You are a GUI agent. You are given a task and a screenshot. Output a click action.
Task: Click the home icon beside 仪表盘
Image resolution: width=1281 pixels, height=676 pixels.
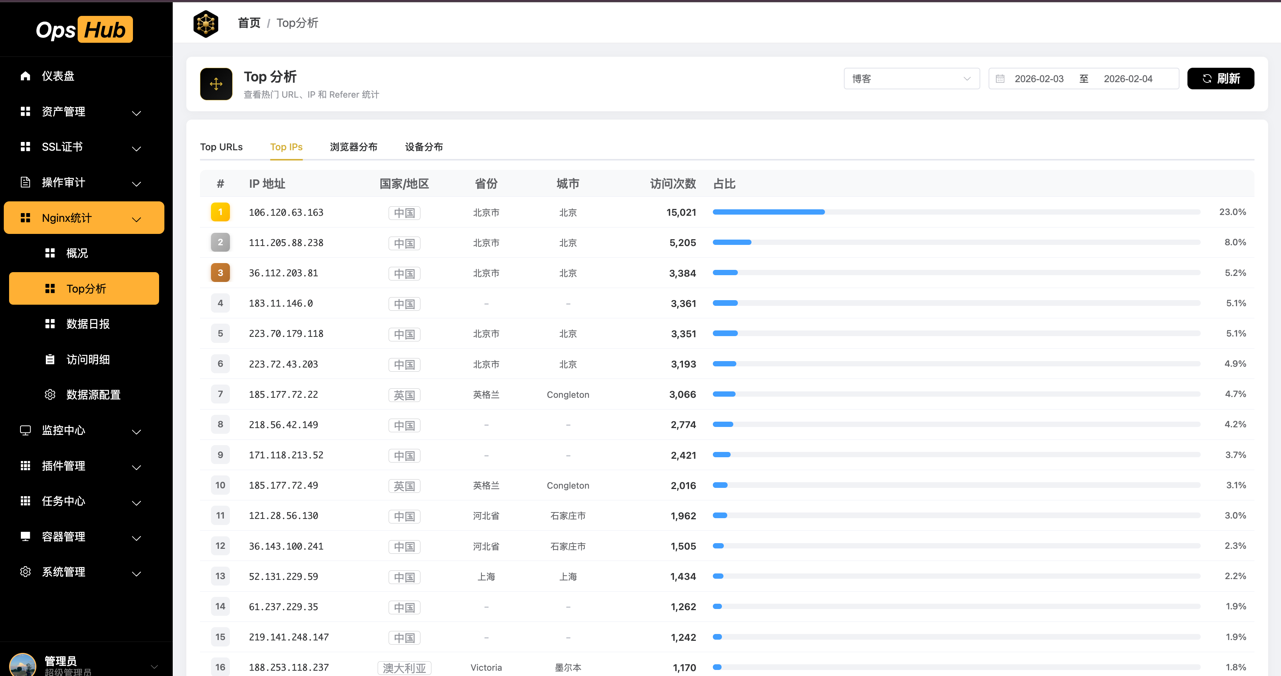25,76
